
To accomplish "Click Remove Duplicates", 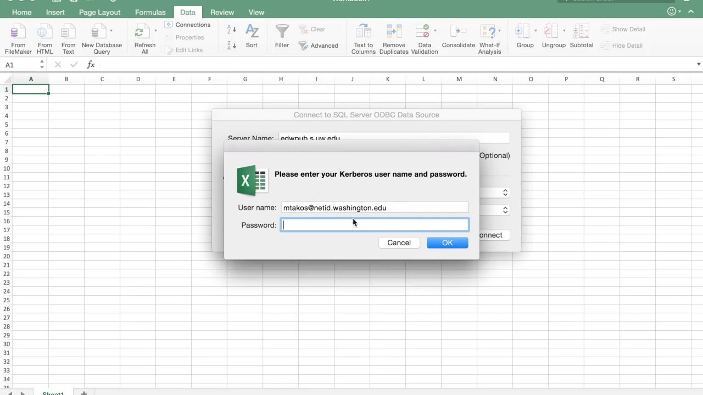I will tap(394, 39).
